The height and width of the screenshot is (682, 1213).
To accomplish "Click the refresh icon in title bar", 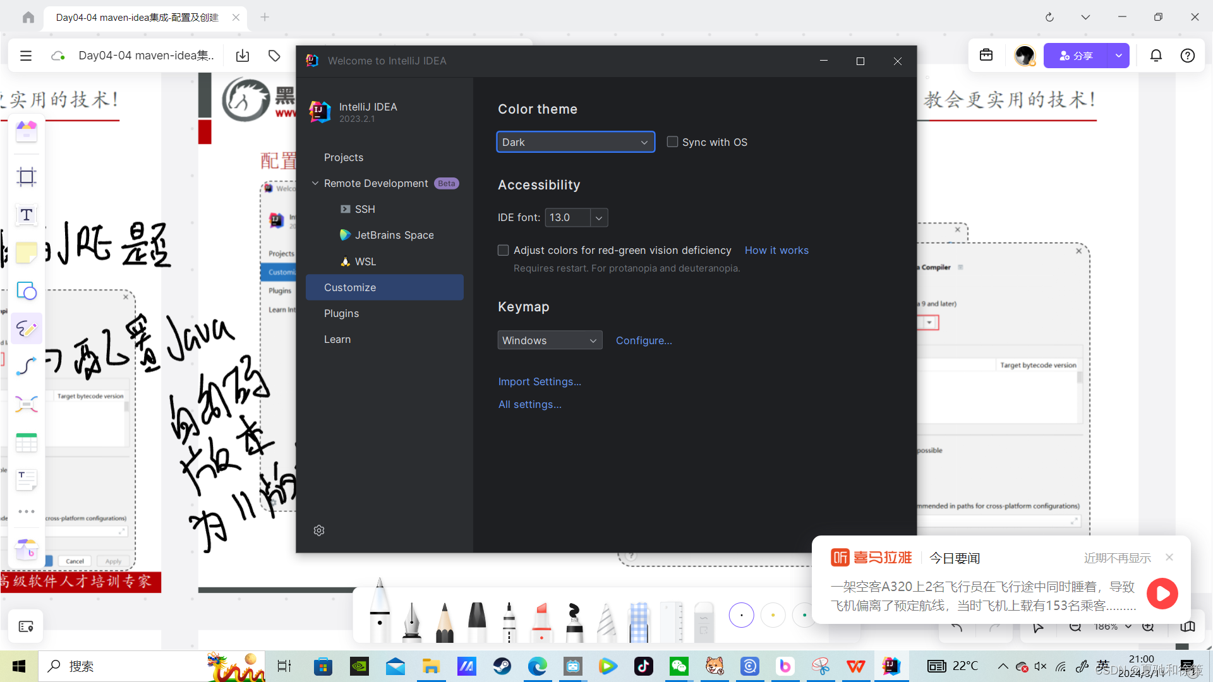I will click(1049, 17).
